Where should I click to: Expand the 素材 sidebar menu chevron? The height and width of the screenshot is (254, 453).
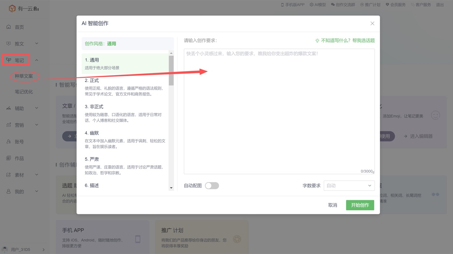point(37,175)
